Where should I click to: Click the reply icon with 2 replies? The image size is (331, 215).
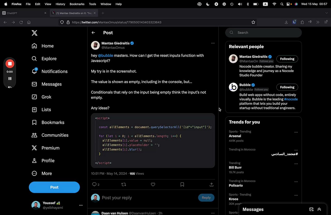point(96,184)
